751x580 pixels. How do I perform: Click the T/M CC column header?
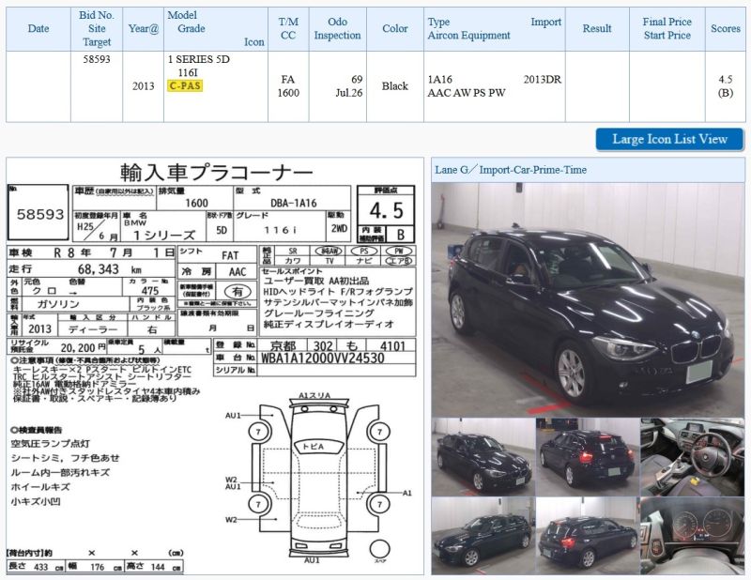pyautogui.click(x=288, y=28)
